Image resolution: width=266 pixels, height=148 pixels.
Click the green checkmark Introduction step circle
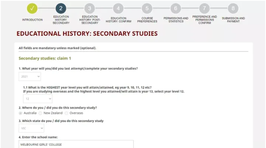tap(32, 8)
